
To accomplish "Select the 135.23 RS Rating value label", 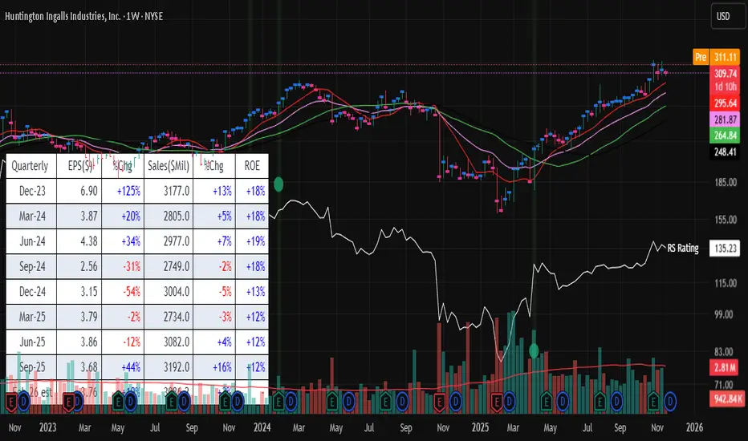I will [x=726, y=249].
